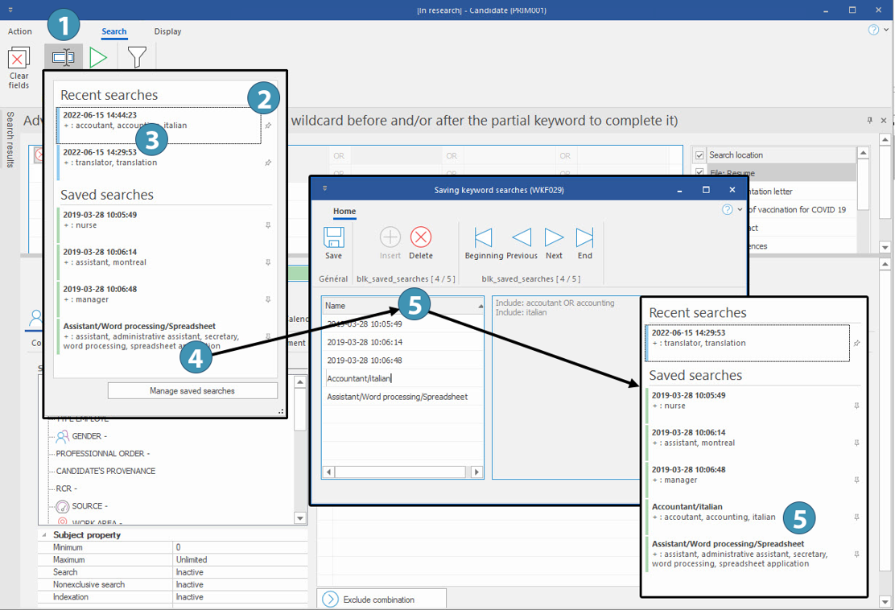Toggle the Search location checkbox
895x610 pixels.
[x=699, y=155]
